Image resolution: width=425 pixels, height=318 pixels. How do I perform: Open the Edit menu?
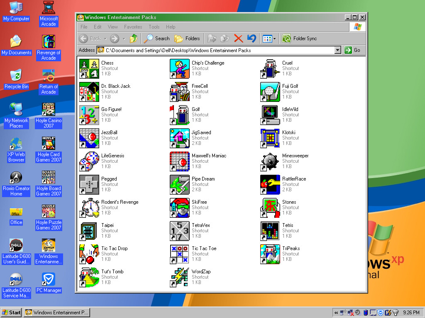pos(98,27)
